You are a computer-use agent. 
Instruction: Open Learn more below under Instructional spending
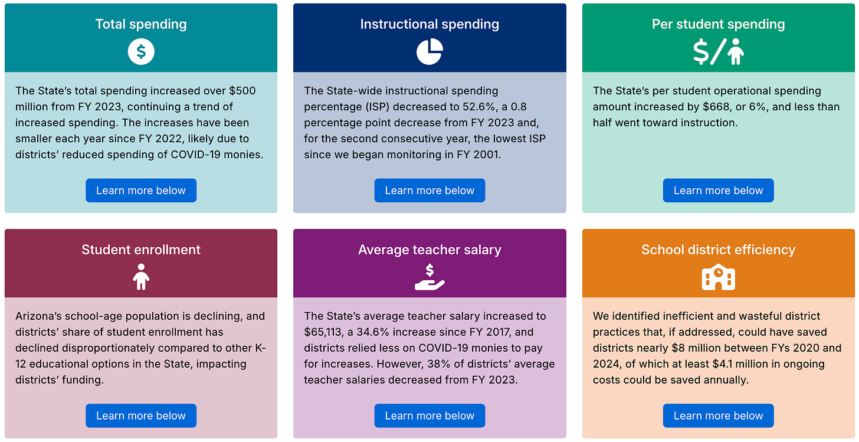429,191
